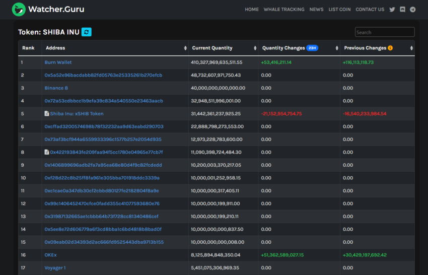Click the orange info icon beside Previous Changes
This screenshot has width=428, height=275.
390,48
